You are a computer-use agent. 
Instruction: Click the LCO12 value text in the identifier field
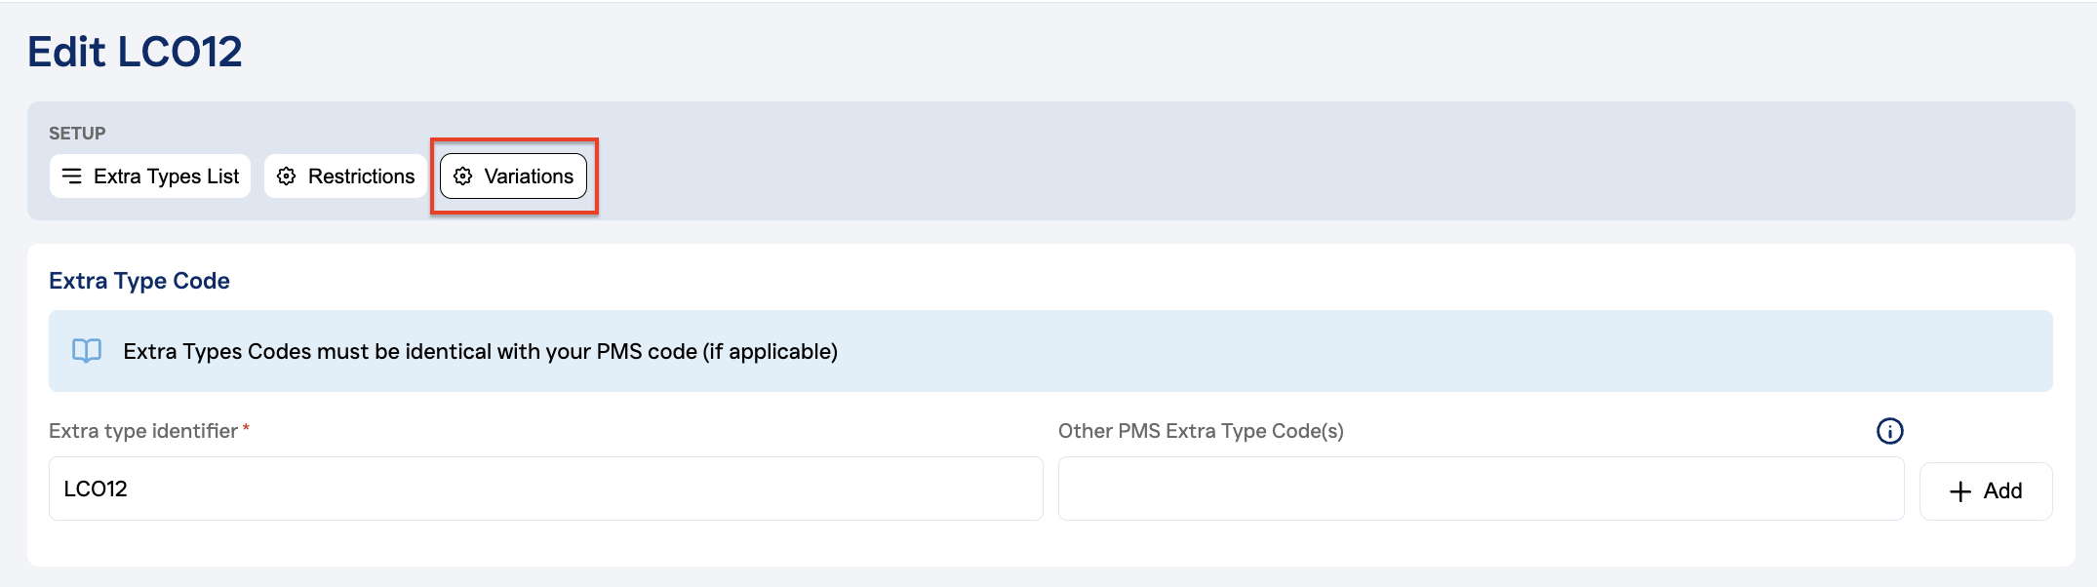pos(96,489)
